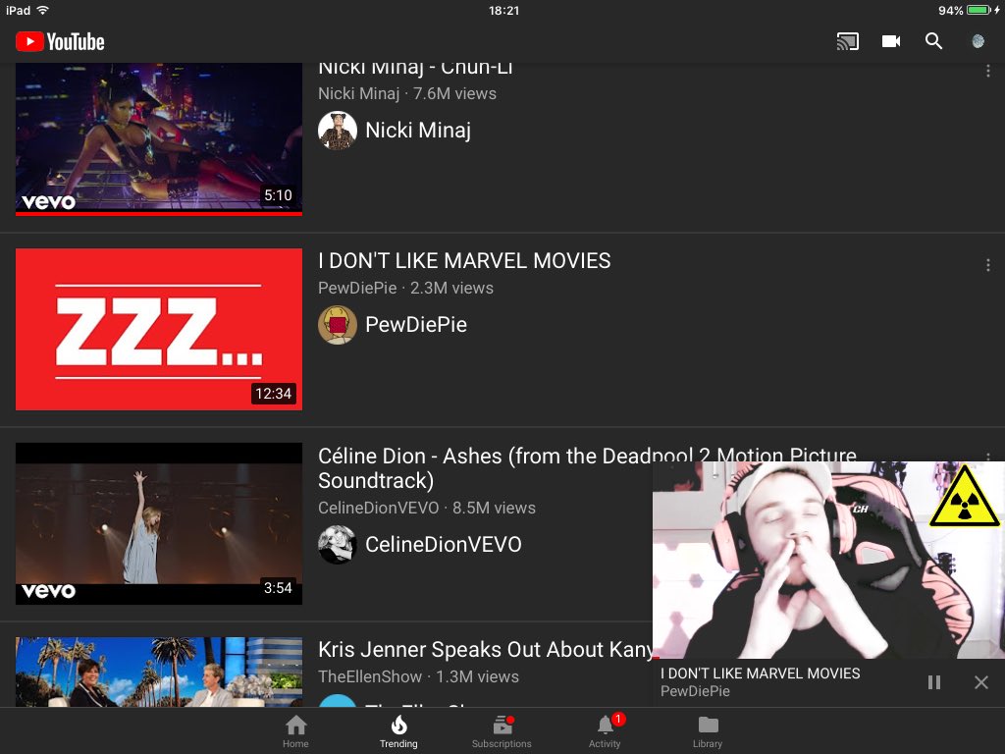
Task: Open the Cast to device icon
Action: tap(847, 41)
